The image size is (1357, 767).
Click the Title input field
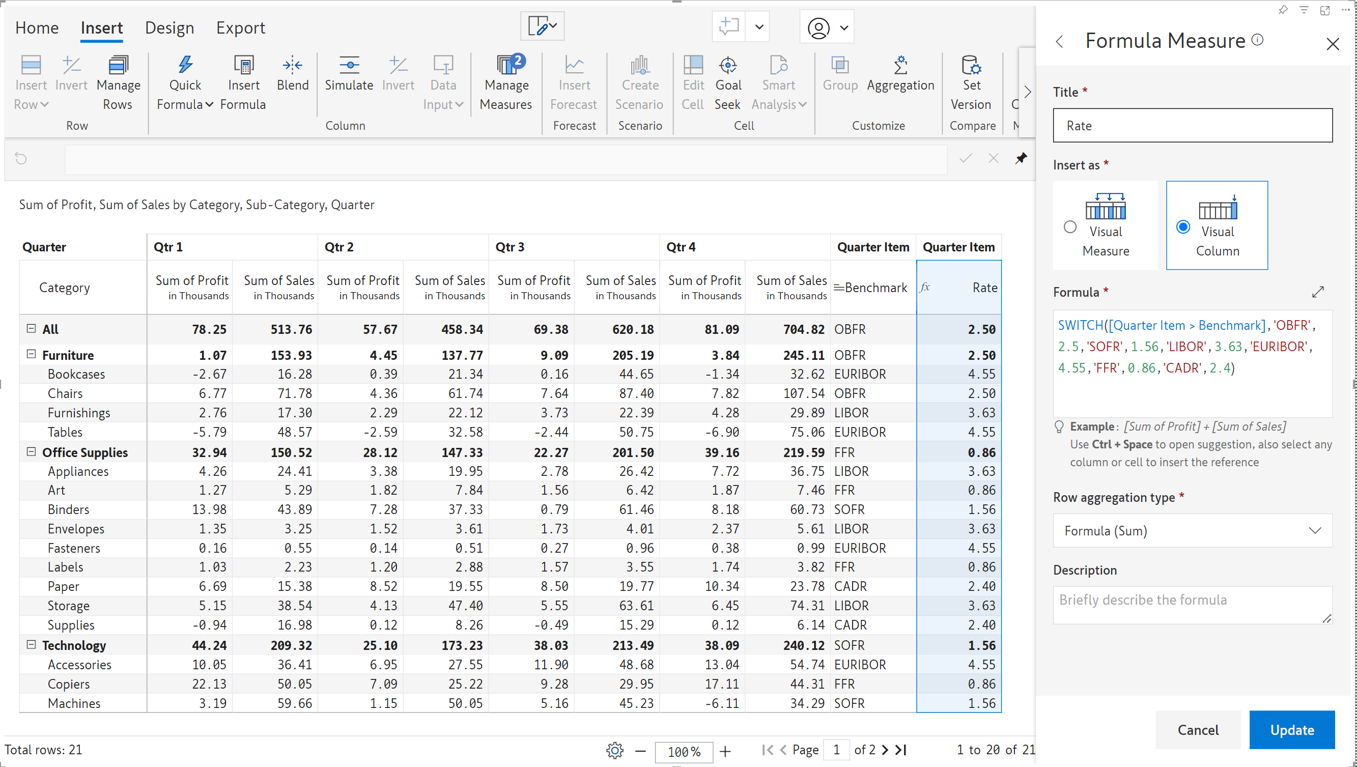pos(1192,125)
